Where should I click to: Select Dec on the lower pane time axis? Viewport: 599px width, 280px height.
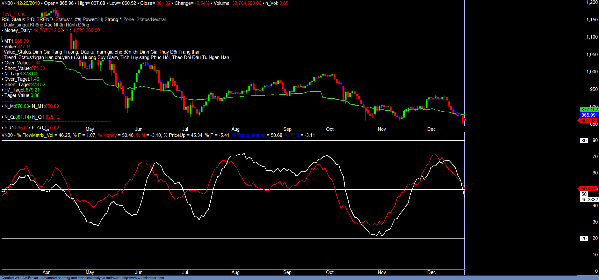click(x=431, y=272)
